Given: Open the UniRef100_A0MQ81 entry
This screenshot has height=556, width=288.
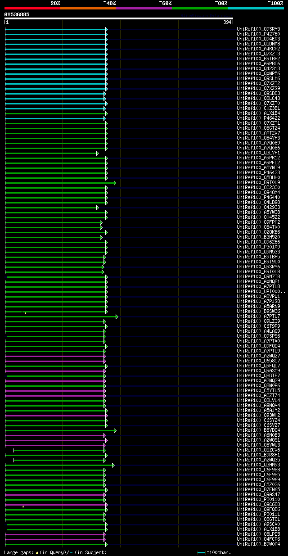Looking at the screenshot, I should point(258,282).
